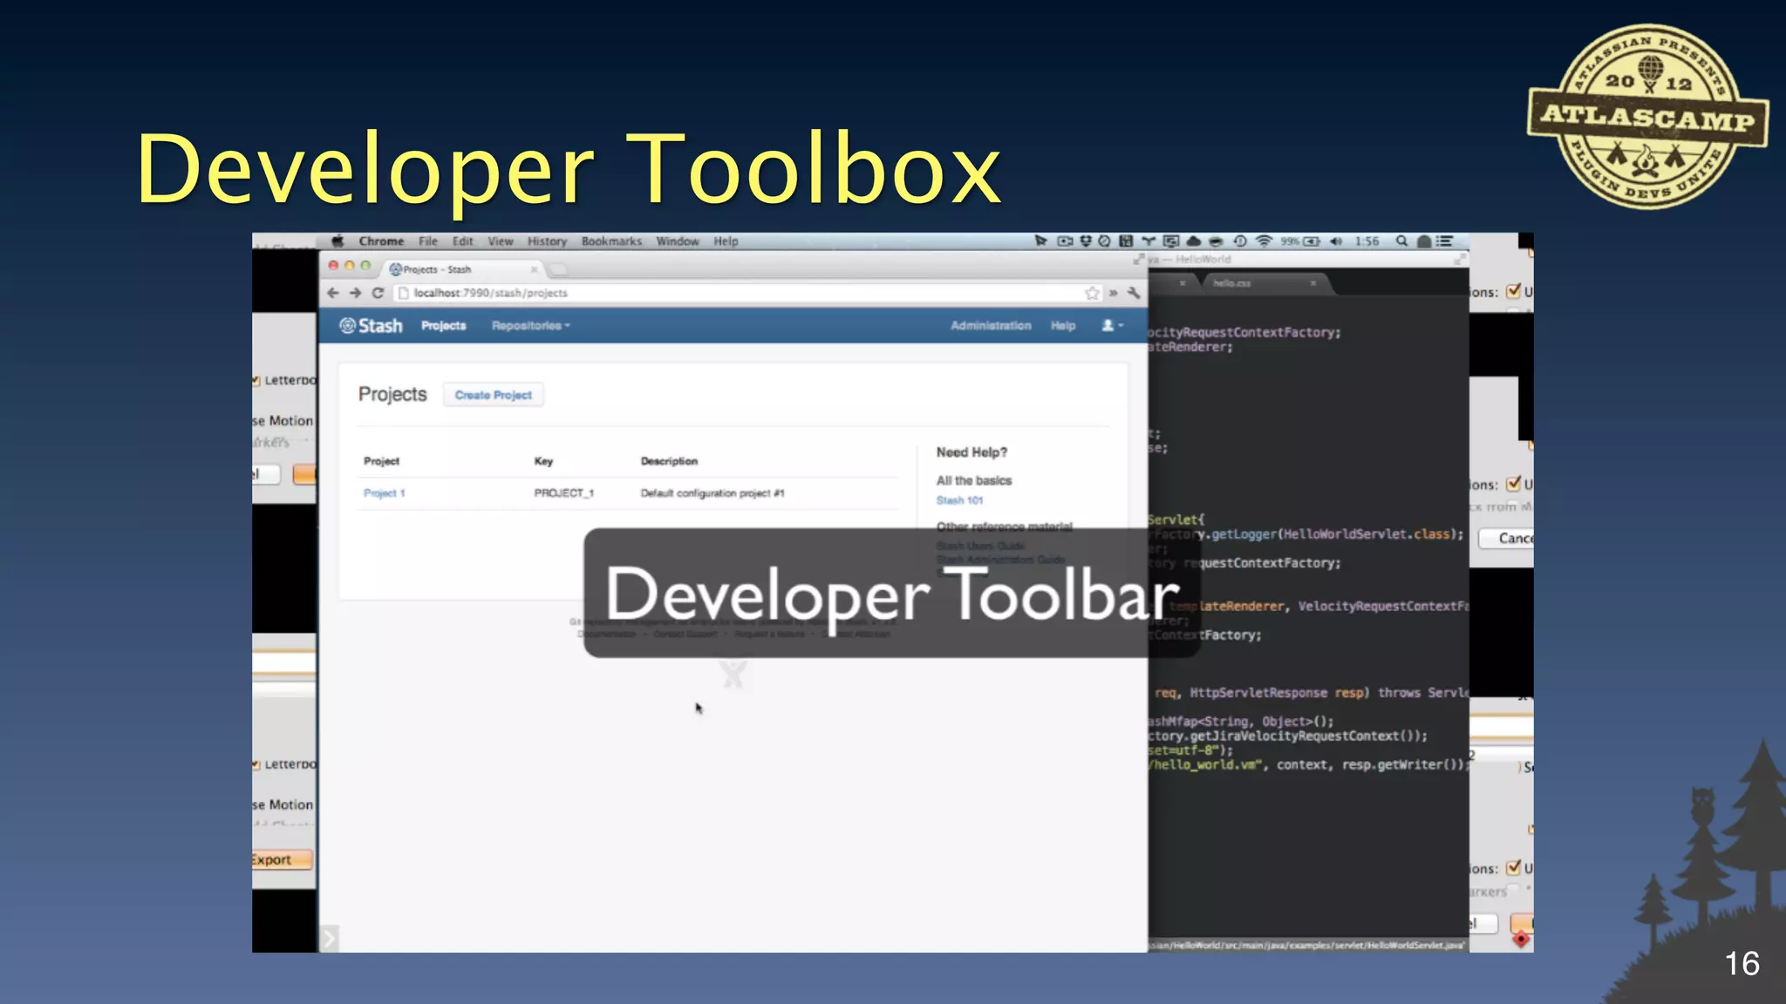Click the cloud icon in menu bar

1193,241
